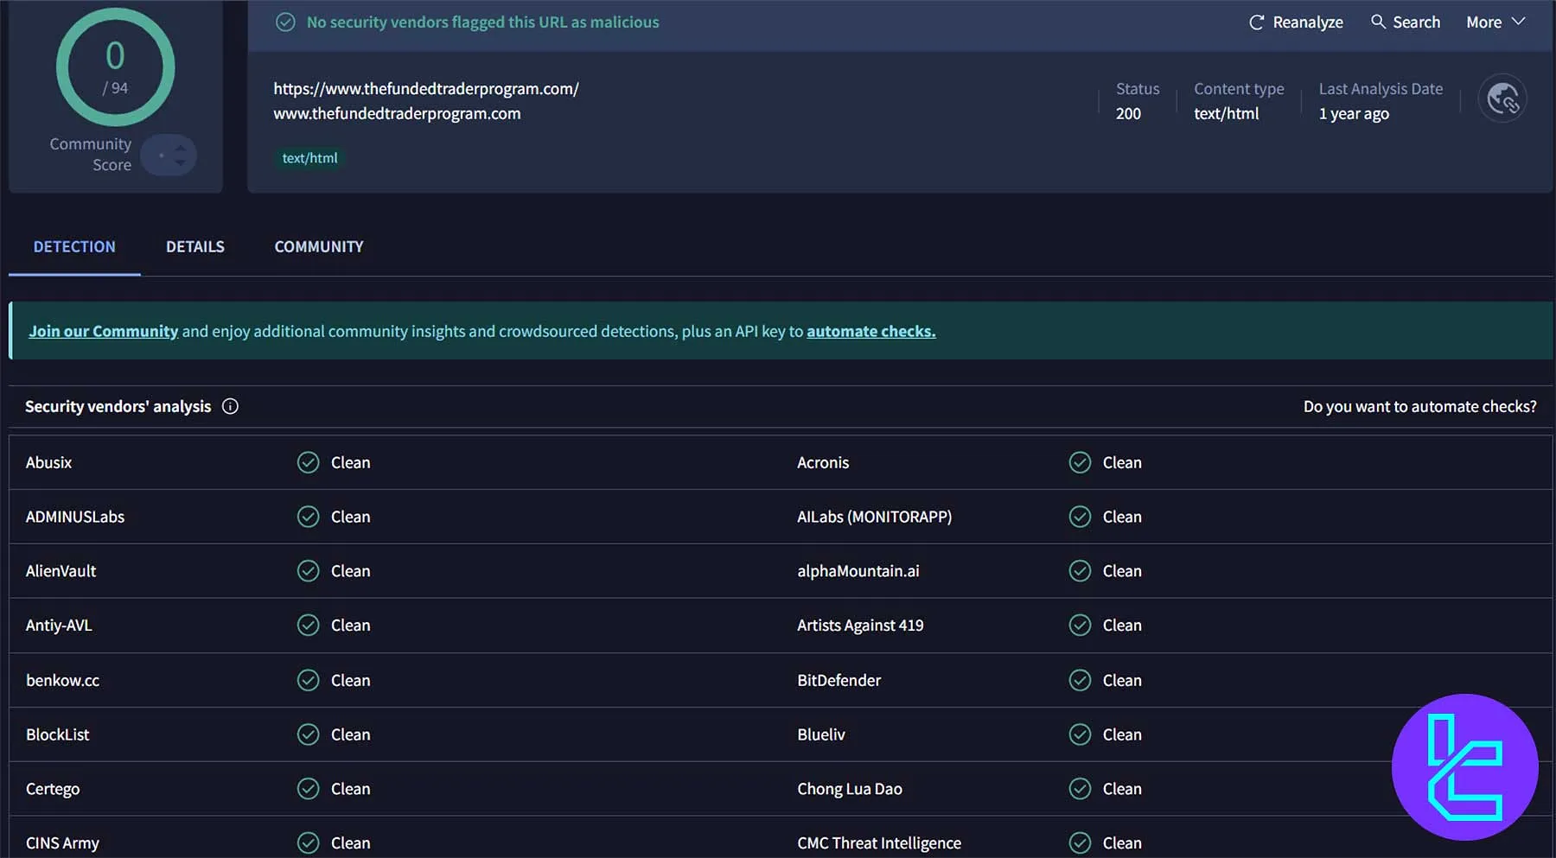Screen dimensions: 1556x858
Task: Click the clean check icon beside BitDefender
Action: tap(1080, 680)
